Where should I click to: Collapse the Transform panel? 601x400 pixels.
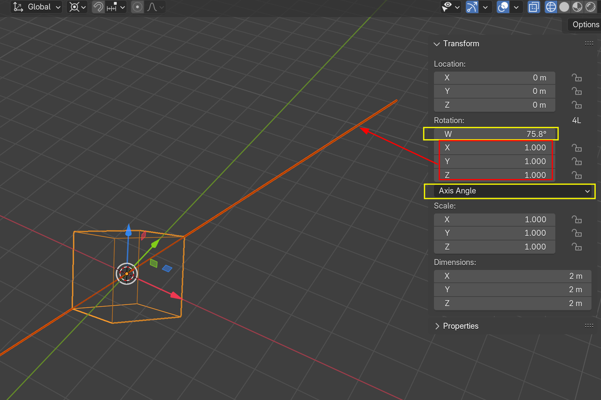pyautogui.click(x=436, y=44)
